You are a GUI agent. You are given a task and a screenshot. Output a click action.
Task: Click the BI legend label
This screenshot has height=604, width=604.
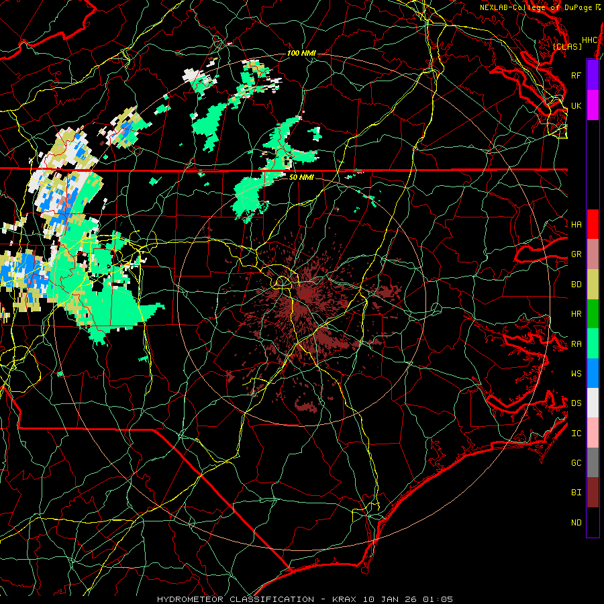point(576,493)
